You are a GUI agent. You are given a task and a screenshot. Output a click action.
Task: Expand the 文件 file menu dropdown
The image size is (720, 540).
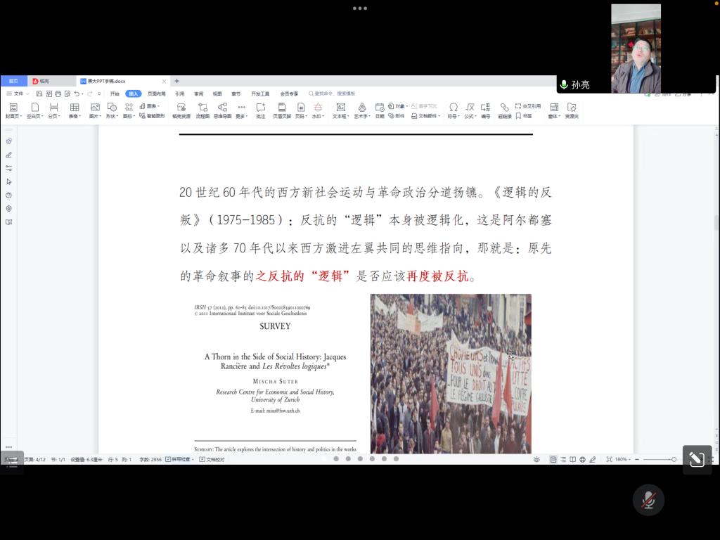coord(18,94)
